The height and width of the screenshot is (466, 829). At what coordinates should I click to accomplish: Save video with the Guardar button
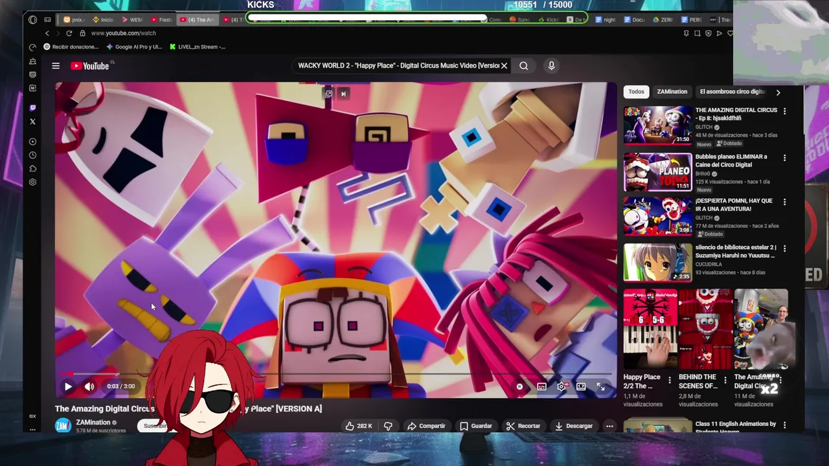[x=476, y=426]
